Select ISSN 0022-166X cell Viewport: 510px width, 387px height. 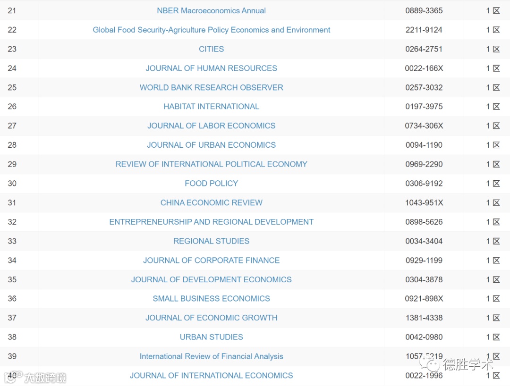pyautogui.click(x=424, y=68)
